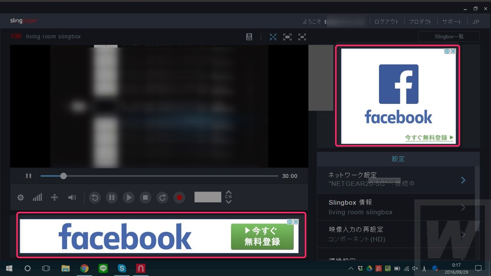Open the player settings gear
Viewport: 491px width, 276px height.
tap(21, 197)
